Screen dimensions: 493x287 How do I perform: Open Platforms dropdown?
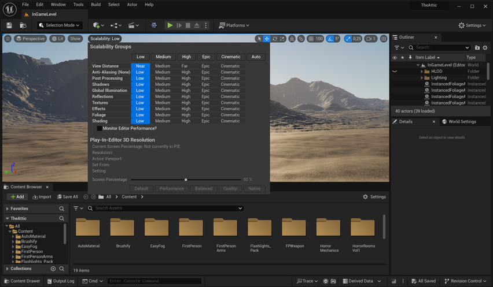[x=234, y=25]
